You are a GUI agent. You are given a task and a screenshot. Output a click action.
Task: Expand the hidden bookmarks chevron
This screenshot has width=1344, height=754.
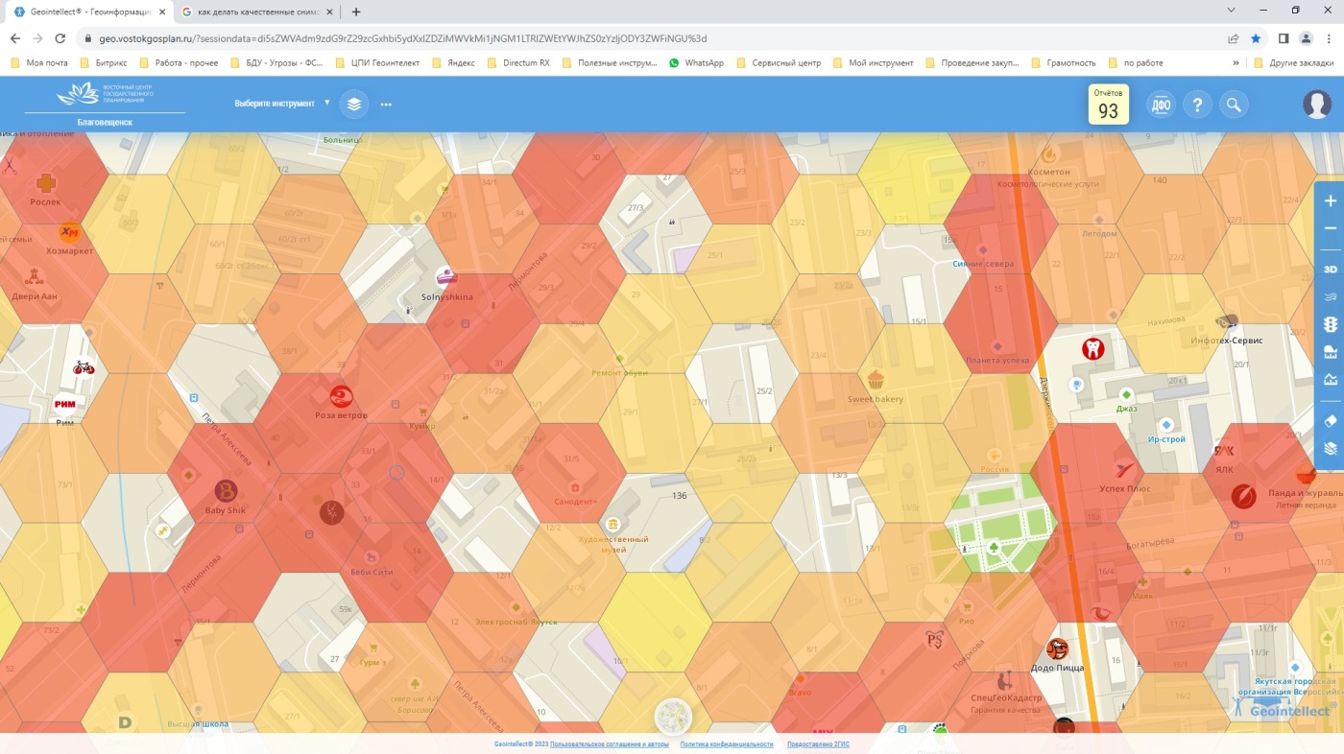1236,63
